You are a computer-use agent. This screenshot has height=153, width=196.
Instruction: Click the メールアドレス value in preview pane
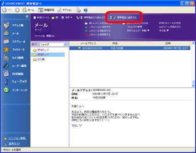[102, 90]
